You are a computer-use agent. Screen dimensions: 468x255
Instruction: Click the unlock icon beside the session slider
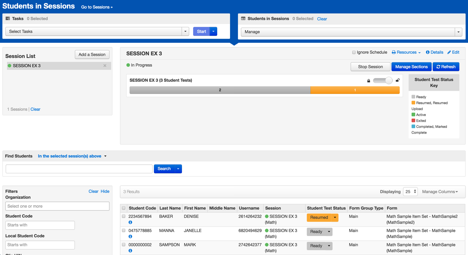(397, 80)
